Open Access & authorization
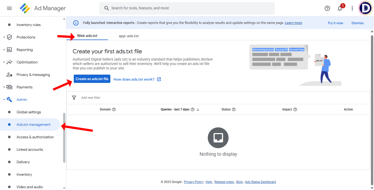The image size is (374, 190). [35, 137]
